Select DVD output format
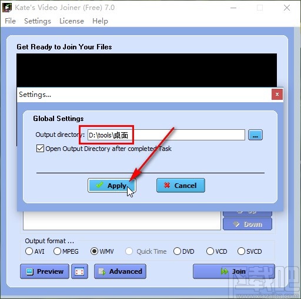Viewport: 301px width, 299px height. click(177, 251)
